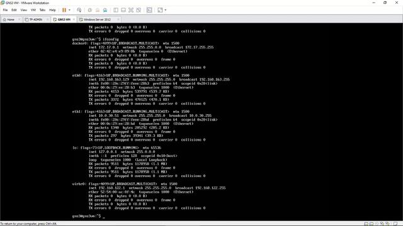Click the 'inet 192.168.163.129' address line
The image size is (403, 226).
click(x=159, y=80)
